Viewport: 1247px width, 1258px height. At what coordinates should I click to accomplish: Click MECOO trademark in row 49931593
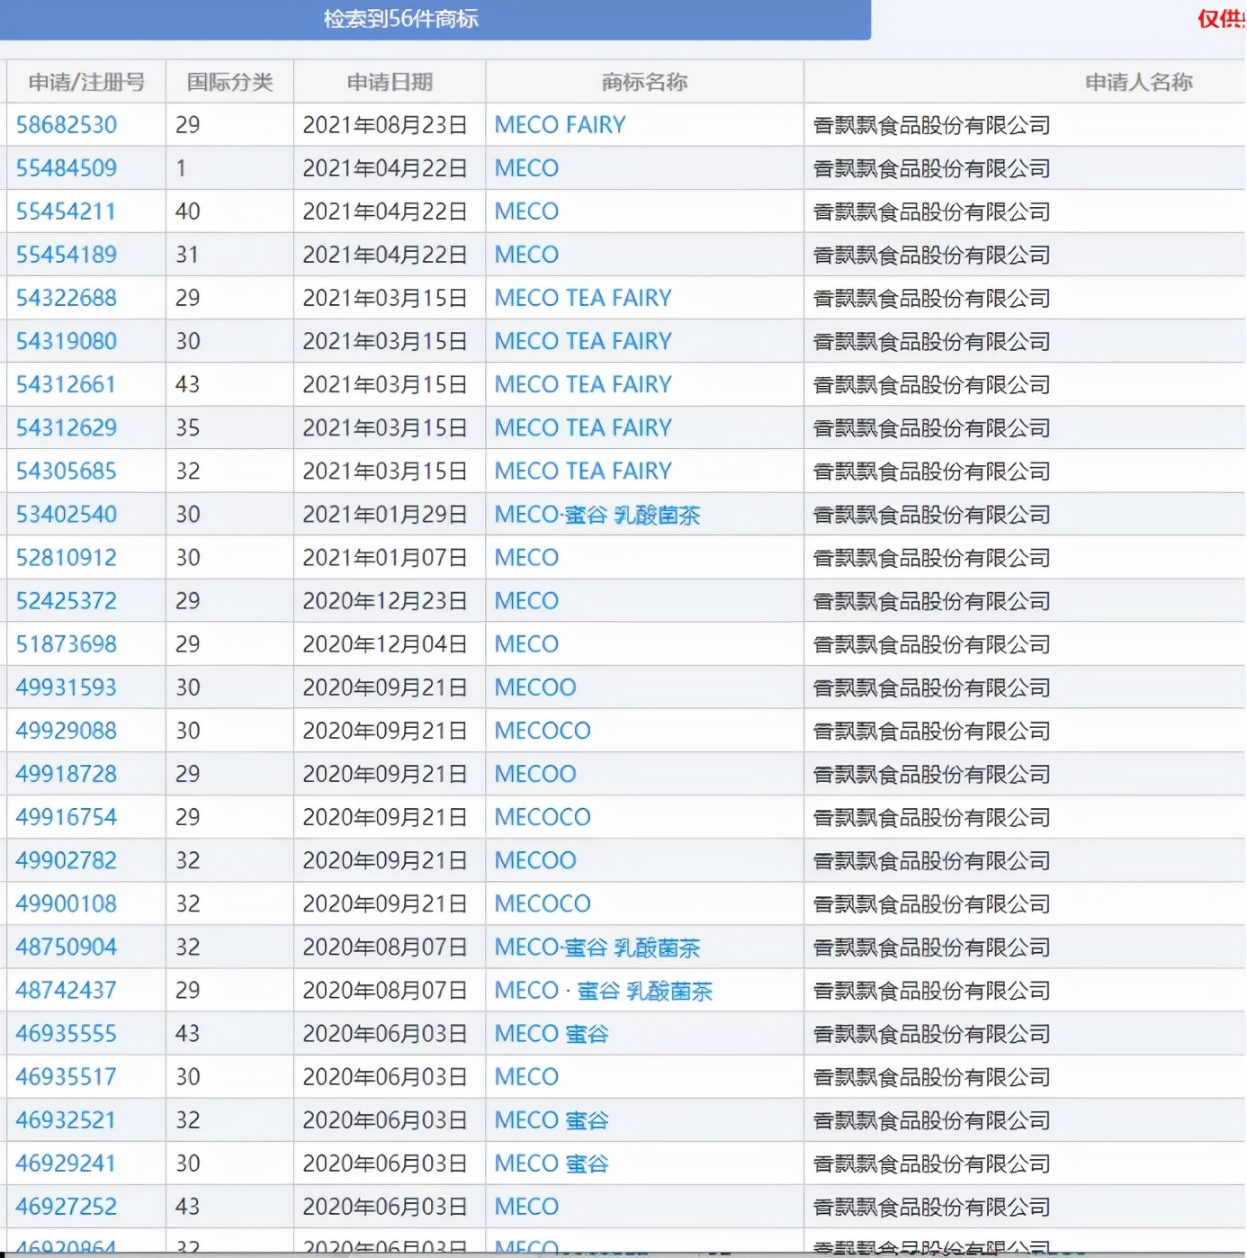coord(535,687)
